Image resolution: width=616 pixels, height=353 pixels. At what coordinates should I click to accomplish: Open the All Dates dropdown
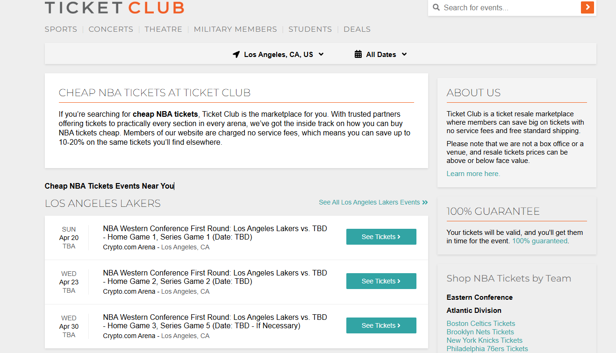(x=381, y=55)
